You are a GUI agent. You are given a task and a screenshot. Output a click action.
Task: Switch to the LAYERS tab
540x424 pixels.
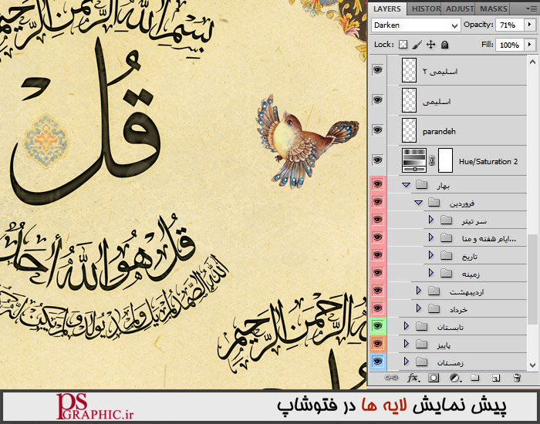(387, 8)
